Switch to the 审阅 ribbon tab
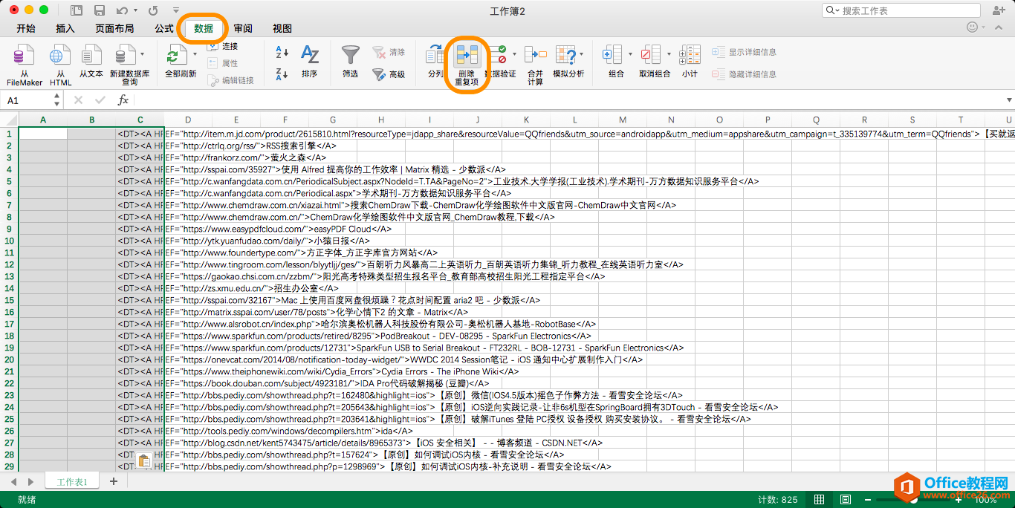 243,28
